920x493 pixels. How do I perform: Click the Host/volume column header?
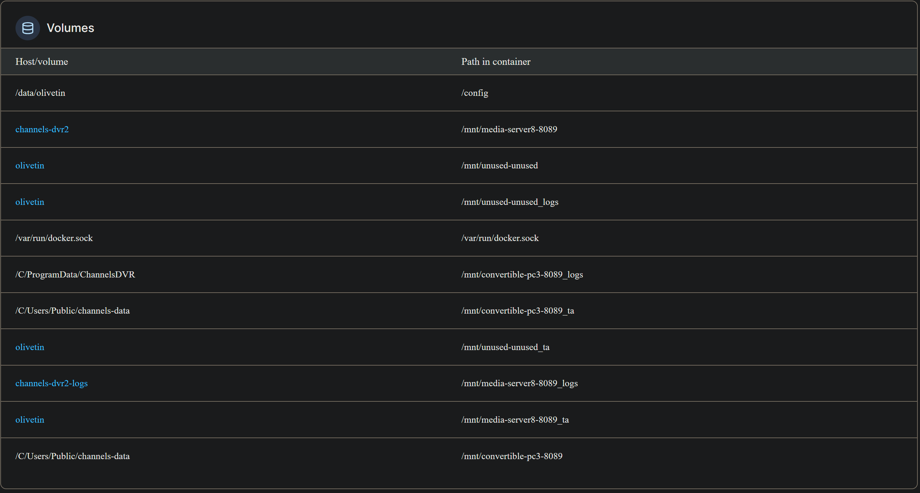tap(41, 62)
